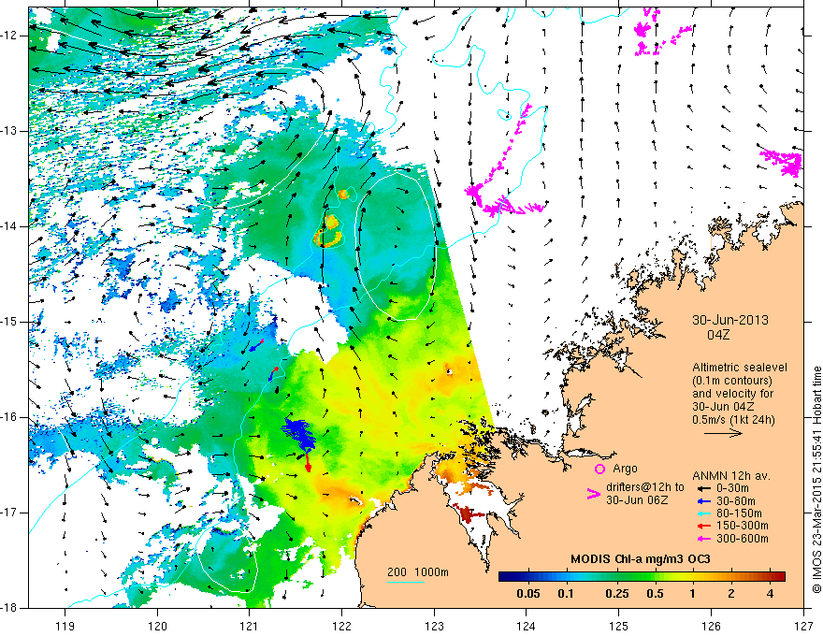Click the red mooring arrow below blue drifter cluster

click(308, 462)
